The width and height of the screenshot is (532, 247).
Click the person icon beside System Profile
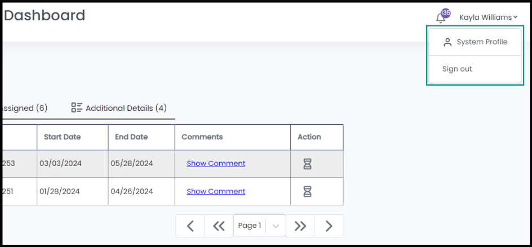pyautogui.click(x=447, y=42)
